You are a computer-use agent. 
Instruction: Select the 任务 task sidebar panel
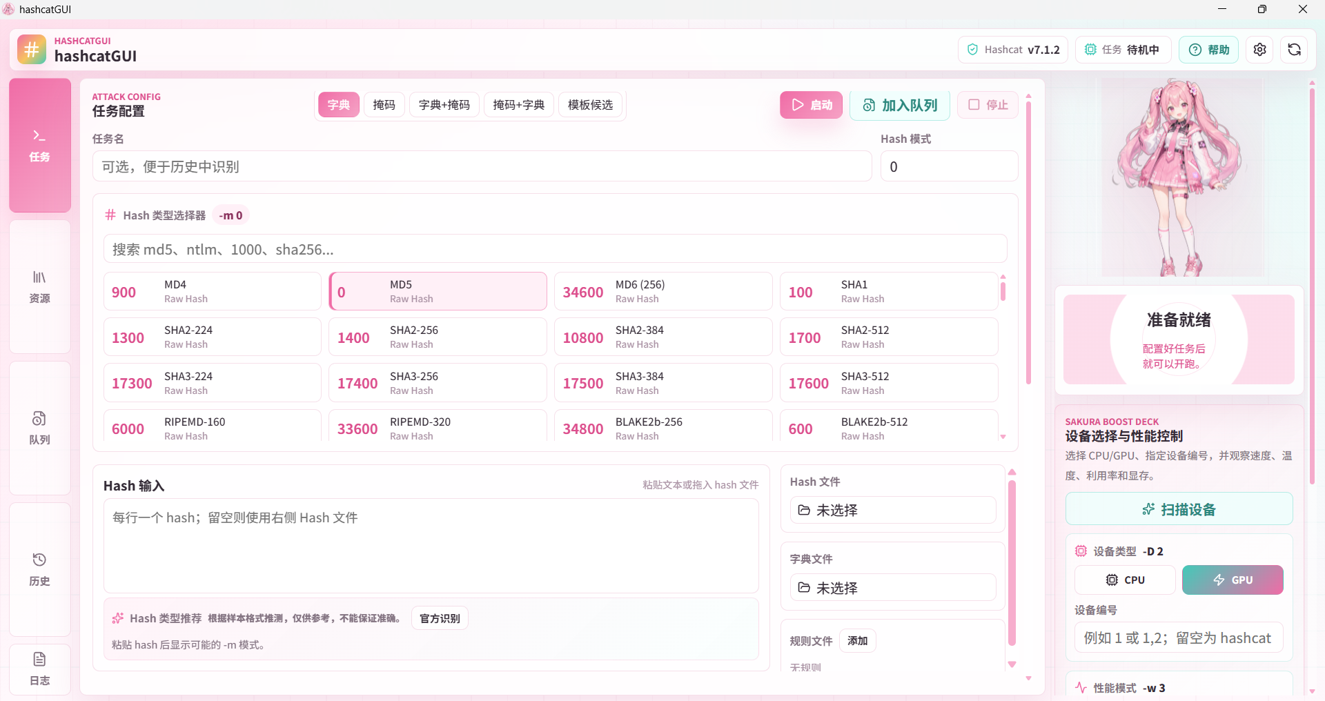pos(40,146)
